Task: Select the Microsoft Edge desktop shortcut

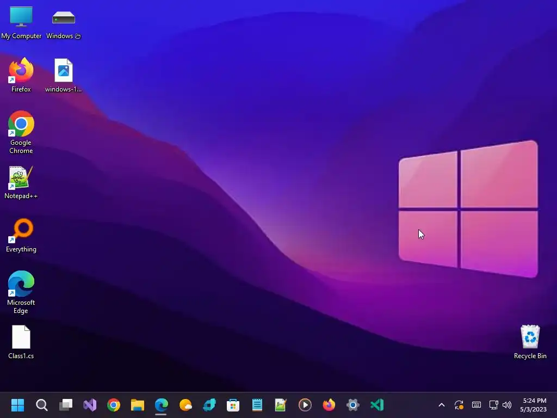Action: coord(21,292)
